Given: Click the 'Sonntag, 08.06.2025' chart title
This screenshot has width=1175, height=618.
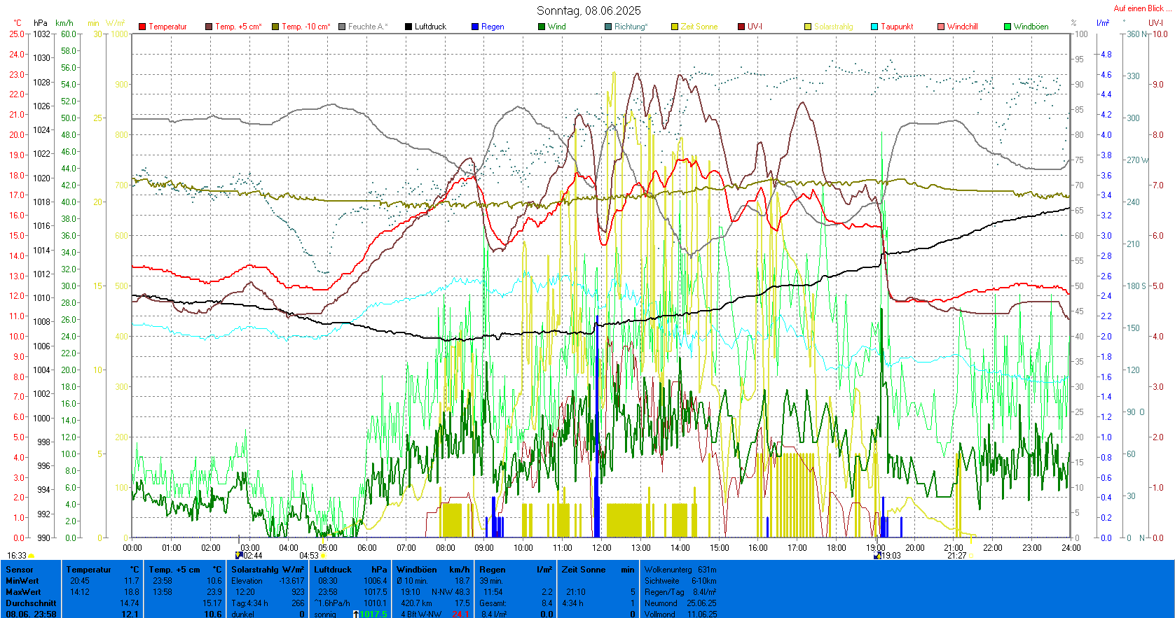Looking at the screenshot, I should pos(589,10).
